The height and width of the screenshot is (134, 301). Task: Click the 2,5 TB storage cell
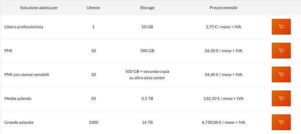147,98
